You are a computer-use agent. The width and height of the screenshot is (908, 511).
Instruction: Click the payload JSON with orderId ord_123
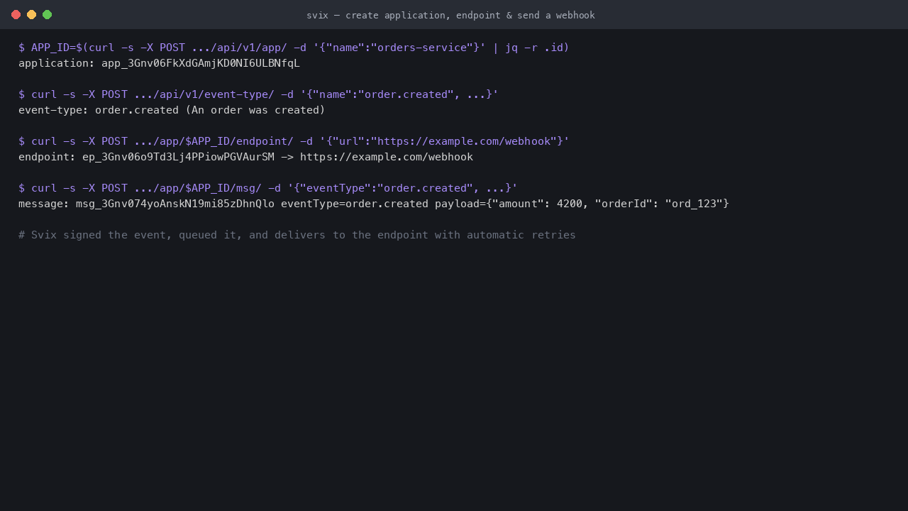click(582, 204)
